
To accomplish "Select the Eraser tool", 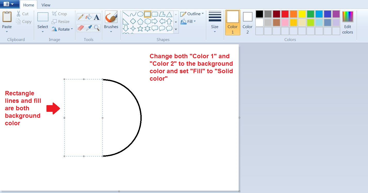I will tap(81, 28).
